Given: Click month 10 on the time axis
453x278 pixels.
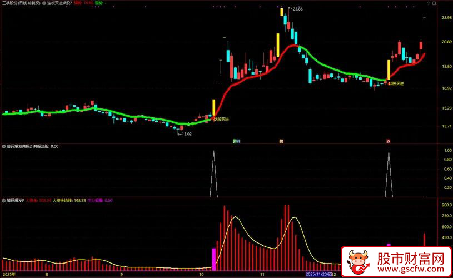Looking at the screenshot, I should (201, 274).
